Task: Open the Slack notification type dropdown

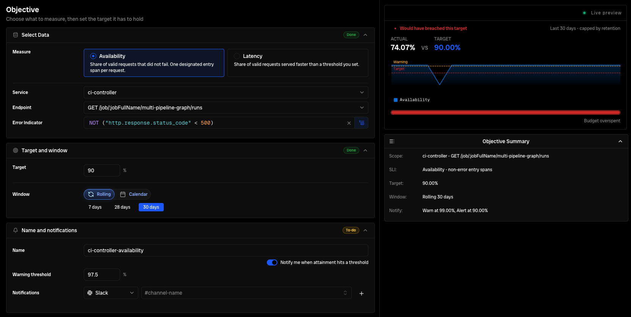Action: [111, 293]
